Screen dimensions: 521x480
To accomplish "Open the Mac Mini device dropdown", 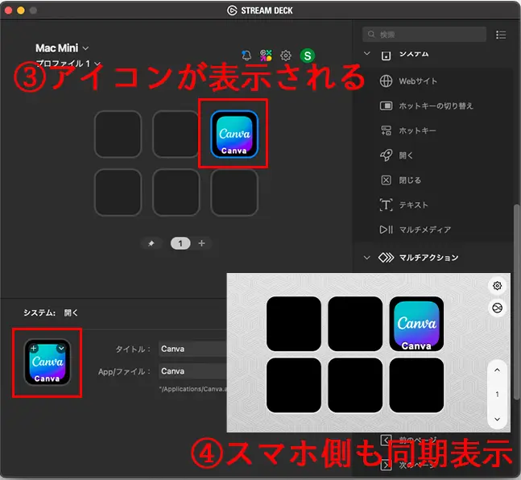I will pyautogui.click(x=62, y=48).
